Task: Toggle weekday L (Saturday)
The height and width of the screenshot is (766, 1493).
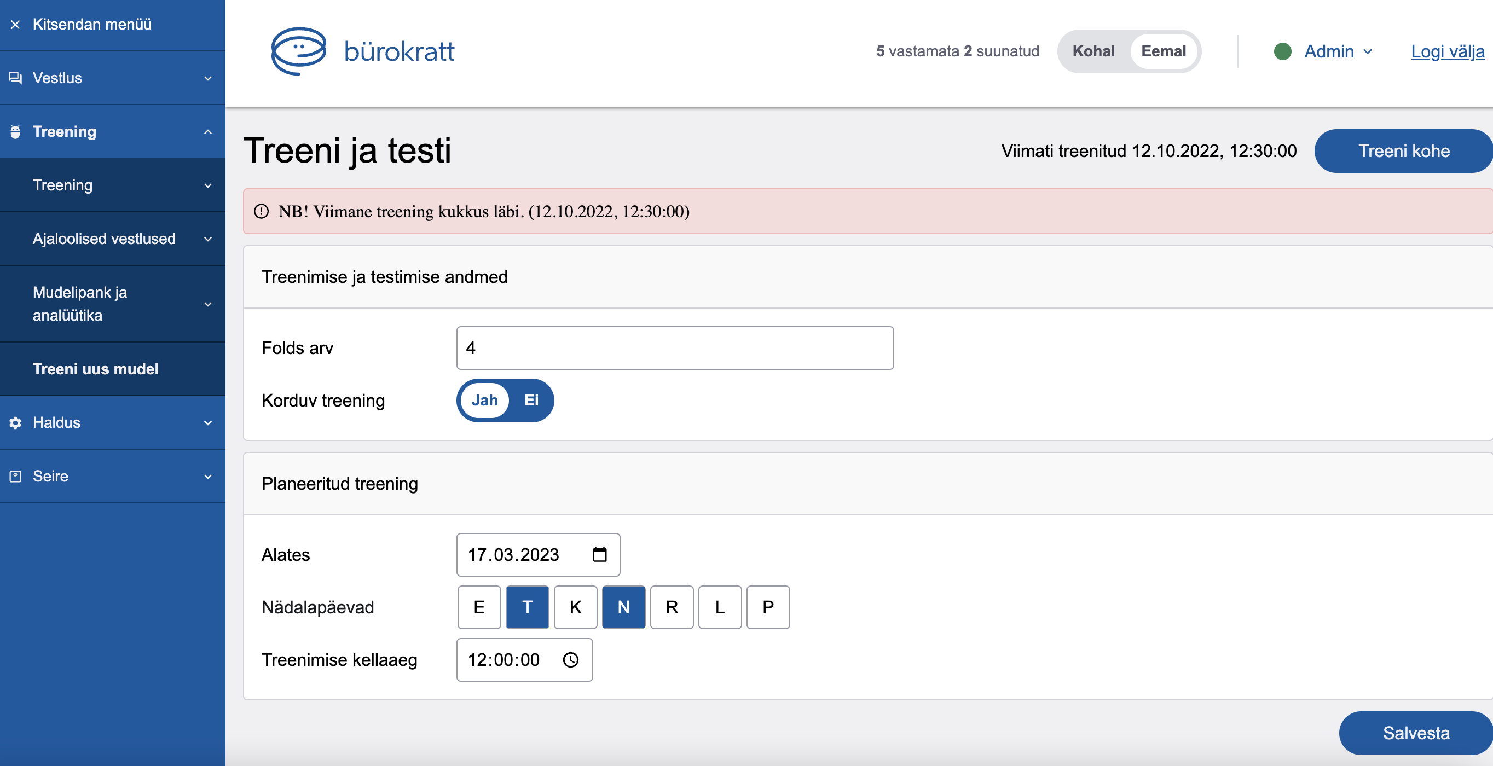Action: tap(719, 607)
